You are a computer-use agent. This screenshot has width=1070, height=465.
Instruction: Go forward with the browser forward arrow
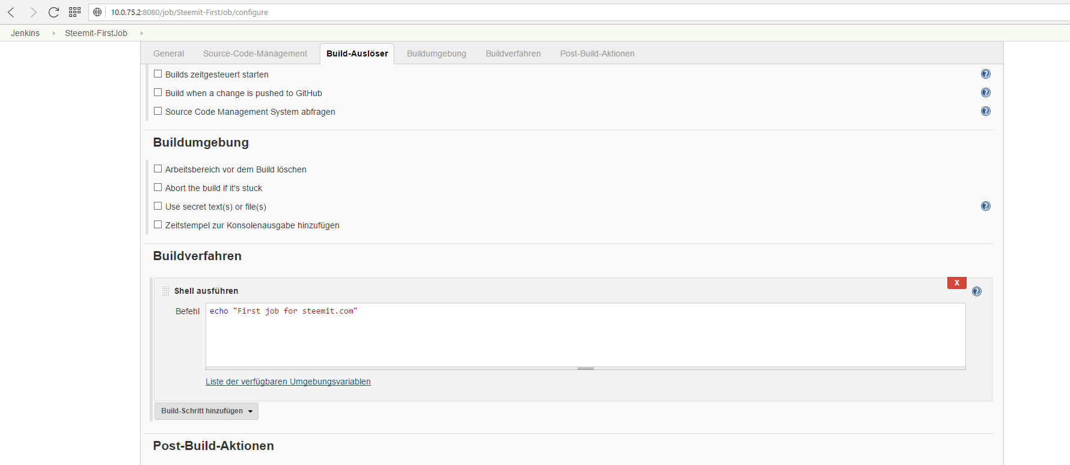pyautogui.click(x=33, y=12)
